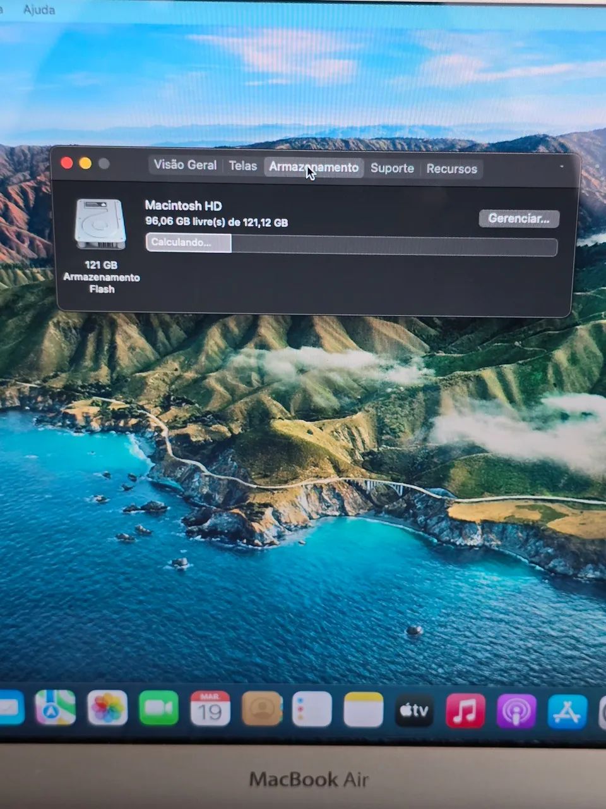The height and width of the screenshot is (809, 606).
Task: Open the Suporte tab
Action: [x=392, y=168]
